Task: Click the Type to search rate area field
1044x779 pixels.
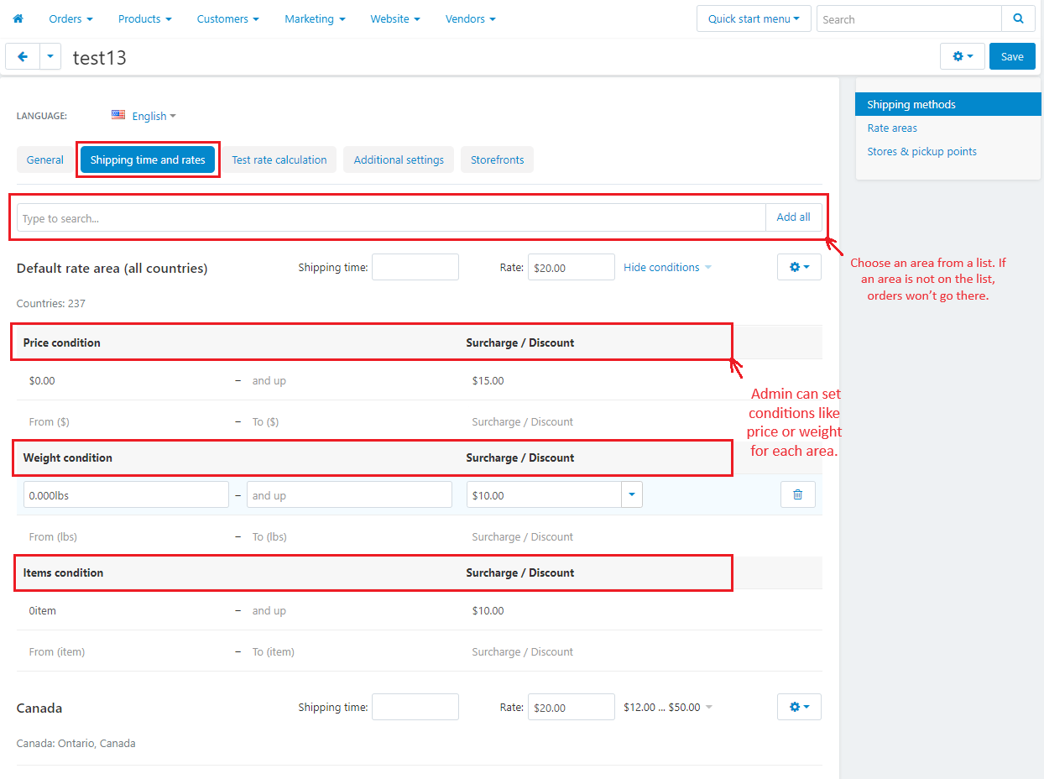Action: tap(391, 217)
